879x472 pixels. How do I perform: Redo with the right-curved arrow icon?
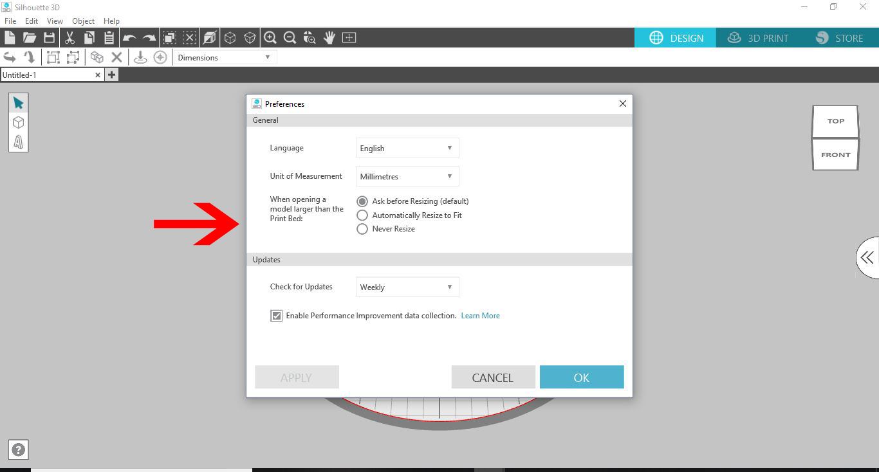(x=149, y=38)
